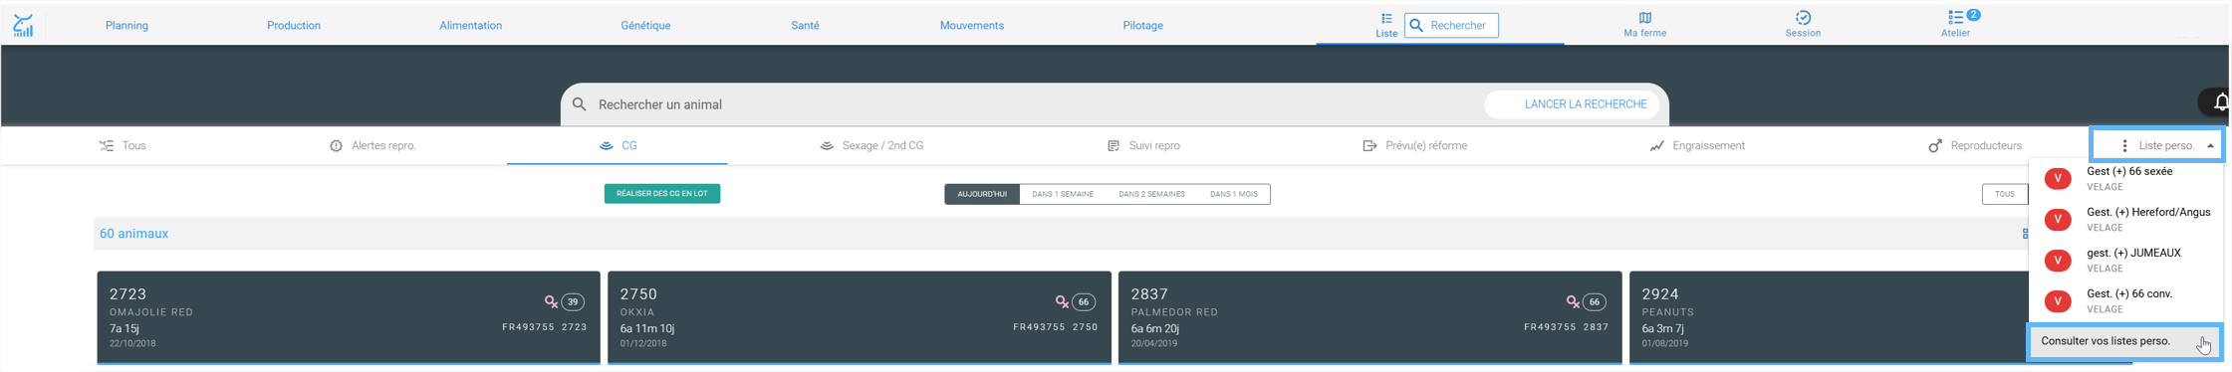This screenshot has width=2232, height=372.
Task: Open the Alimentation menu
Action: point(471,26)
